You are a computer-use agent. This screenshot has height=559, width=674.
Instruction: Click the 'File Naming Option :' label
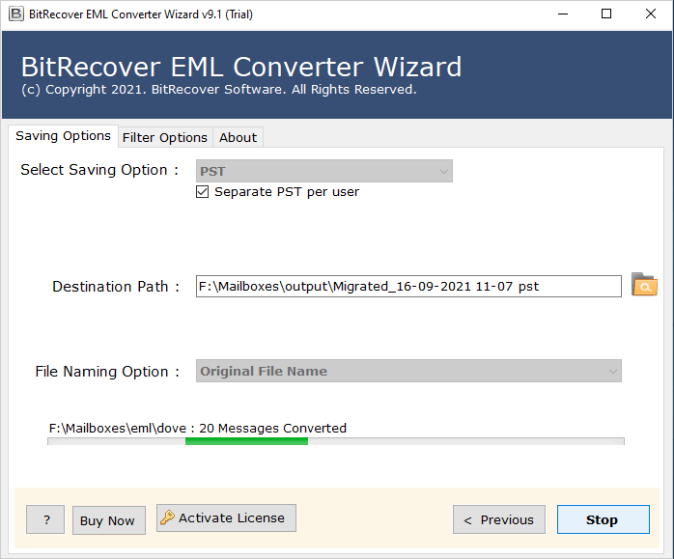click(x=107, y=372)
